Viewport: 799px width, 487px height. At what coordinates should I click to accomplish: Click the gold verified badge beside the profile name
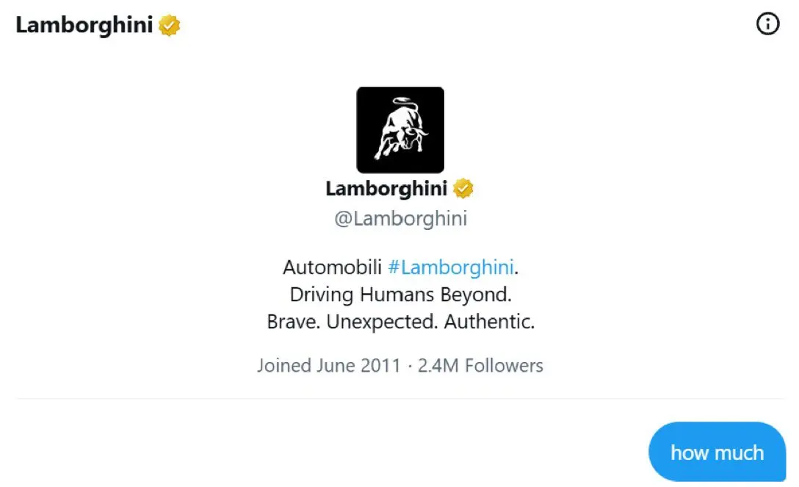coord(463,189)
